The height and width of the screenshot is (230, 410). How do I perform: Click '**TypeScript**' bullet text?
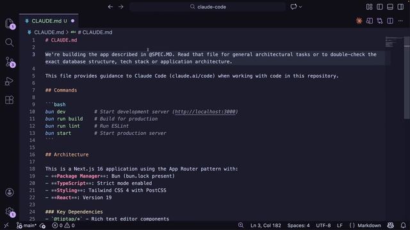click(71, 183)
